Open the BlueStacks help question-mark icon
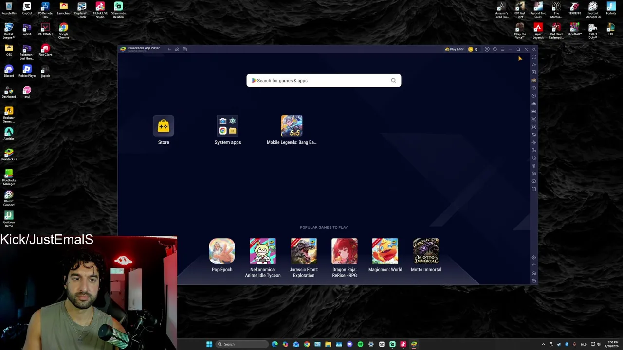The image size is (623, 350). [495, 49]
